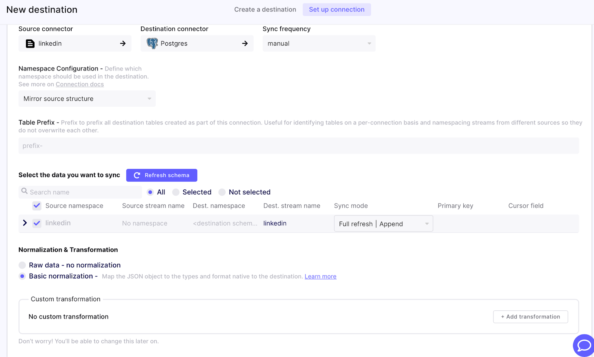Open the Mirror source structure dropdown
The image size is (594, 357).
[x=87, y=99]
